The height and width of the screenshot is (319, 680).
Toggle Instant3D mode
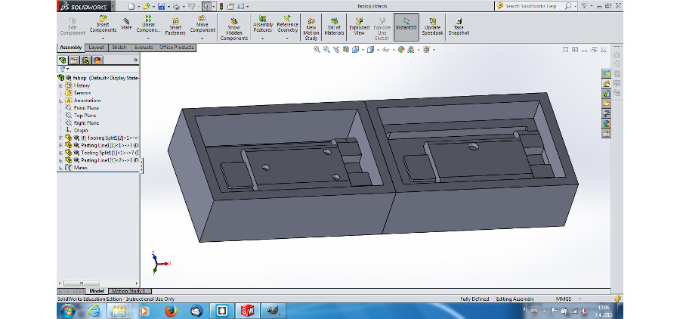(406, 27)
